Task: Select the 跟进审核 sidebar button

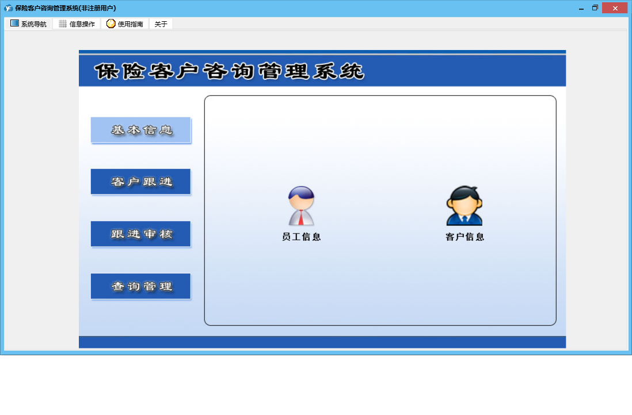Action: (140, 234)
